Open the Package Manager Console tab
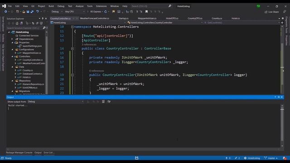Image resolution: width=290 pixels, height=163 pixels. coord(19,153)
